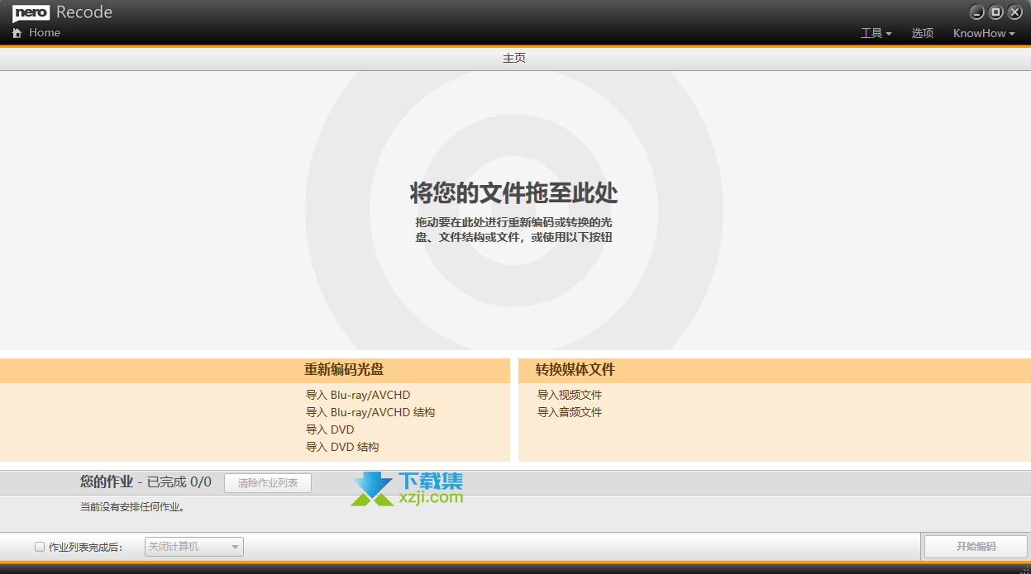
Task: Choose 导入 Blu-ray/AVCHD
Action: [358, 395]
